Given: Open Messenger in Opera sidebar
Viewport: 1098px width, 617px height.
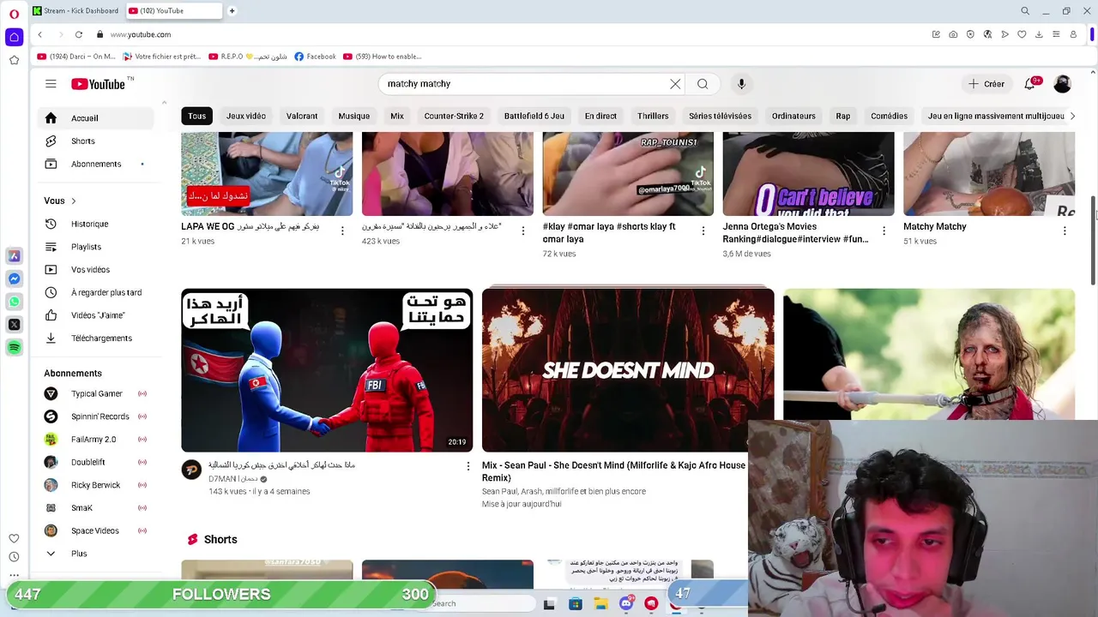Looking at the screenshot, I should 14,279.
